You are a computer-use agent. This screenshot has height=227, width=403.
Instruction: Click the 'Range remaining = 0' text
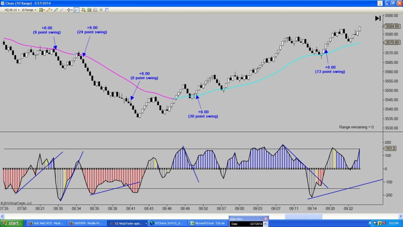[356, 127]
